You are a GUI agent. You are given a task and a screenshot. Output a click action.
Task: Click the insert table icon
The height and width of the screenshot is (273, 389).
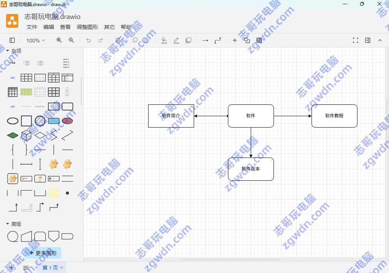point(259,40)
